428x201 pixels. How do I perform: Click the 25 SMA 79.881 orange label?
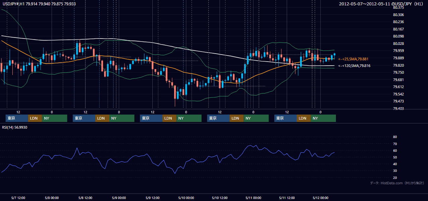point(353,59)
